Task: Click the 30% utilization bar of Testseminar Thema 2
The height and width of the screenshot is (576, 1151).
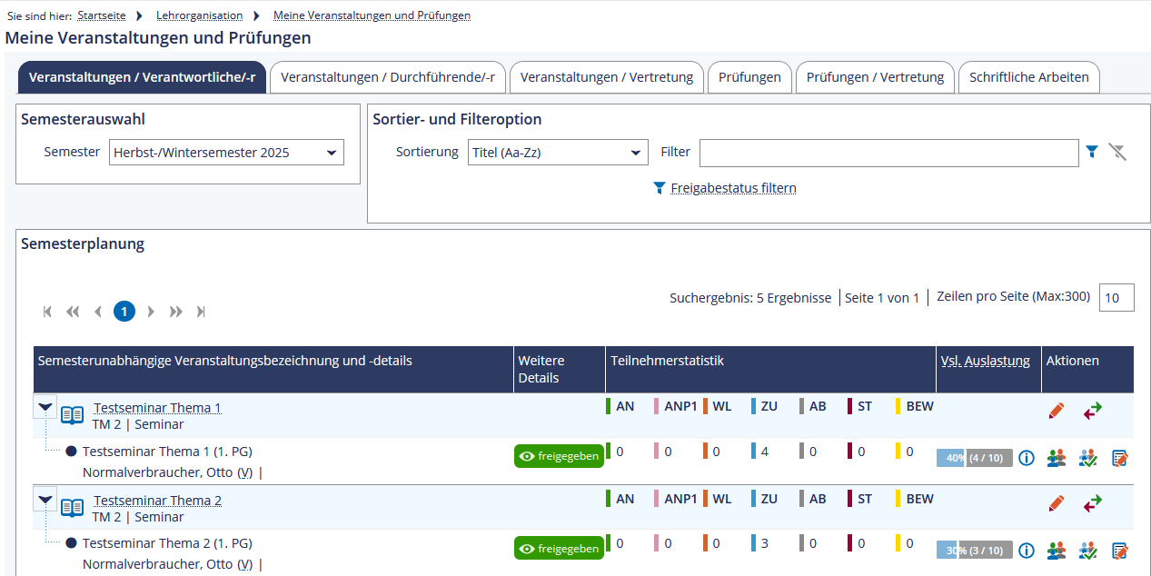Action: point(974,551)
